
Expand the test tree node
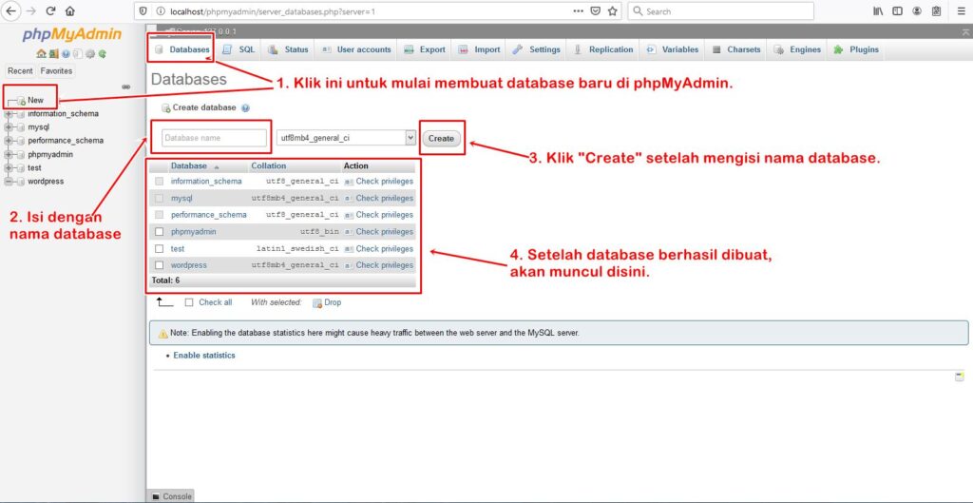(x=8, y=168)
